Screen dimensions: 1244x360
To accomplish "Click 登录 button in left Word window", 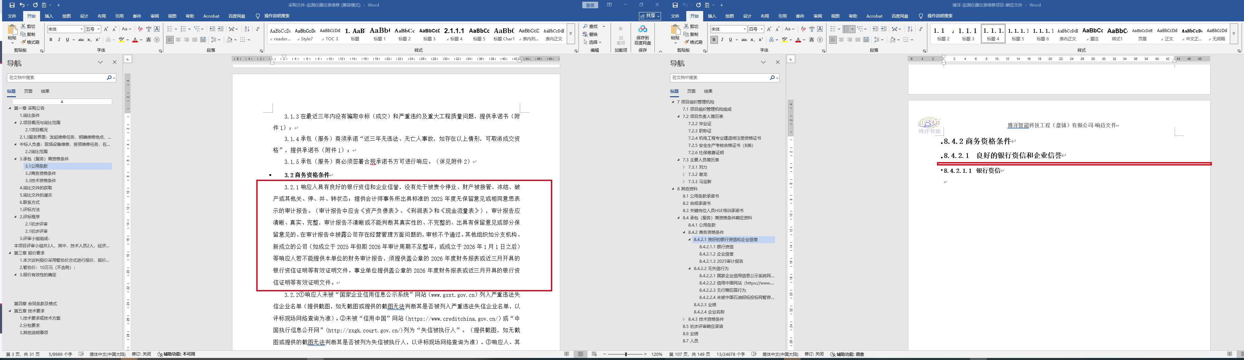I will coord(590,5).
